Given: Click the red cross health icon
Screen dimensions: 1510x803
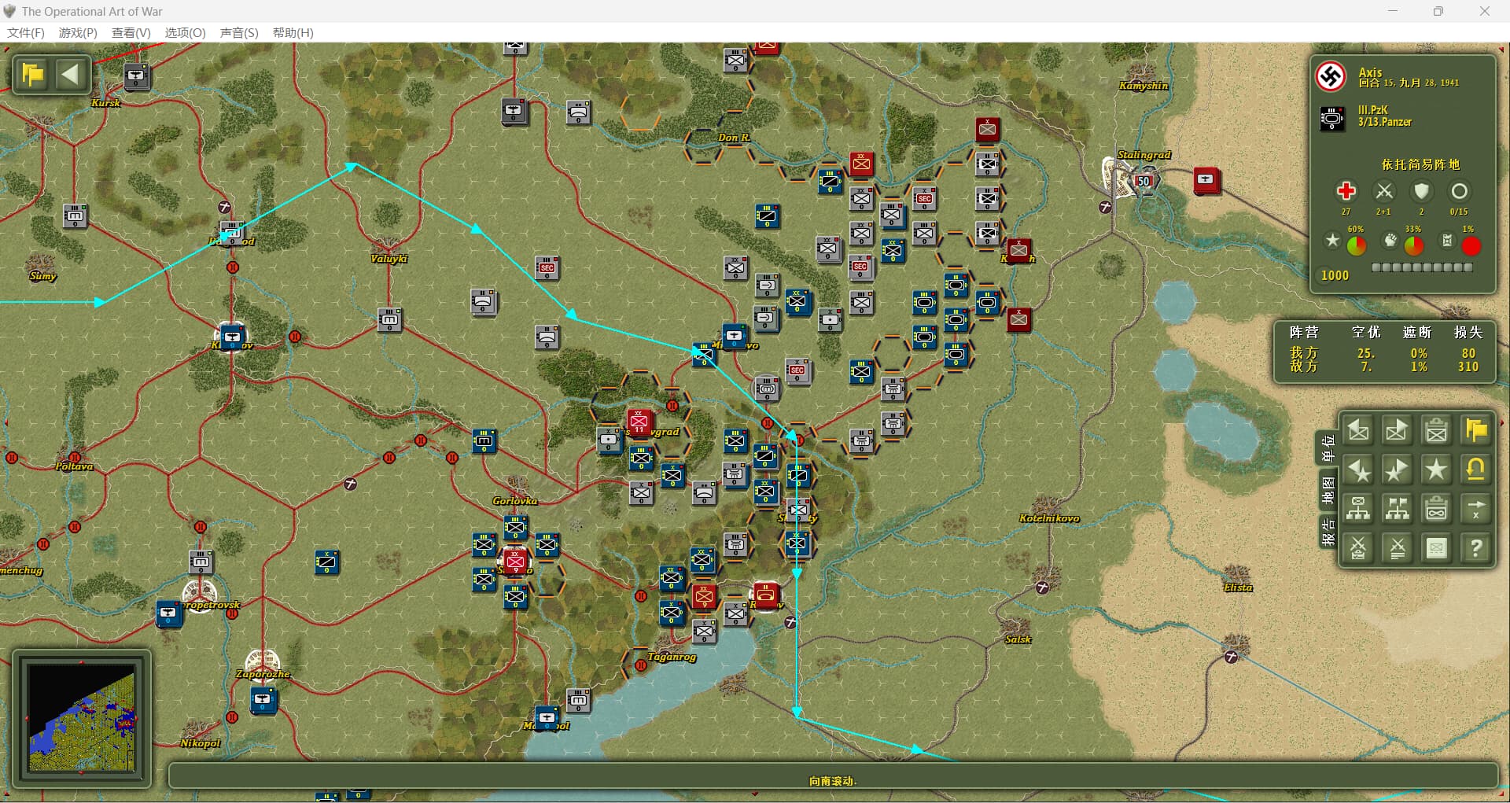Looking at the screenshot, I should tap(1346, 191).
